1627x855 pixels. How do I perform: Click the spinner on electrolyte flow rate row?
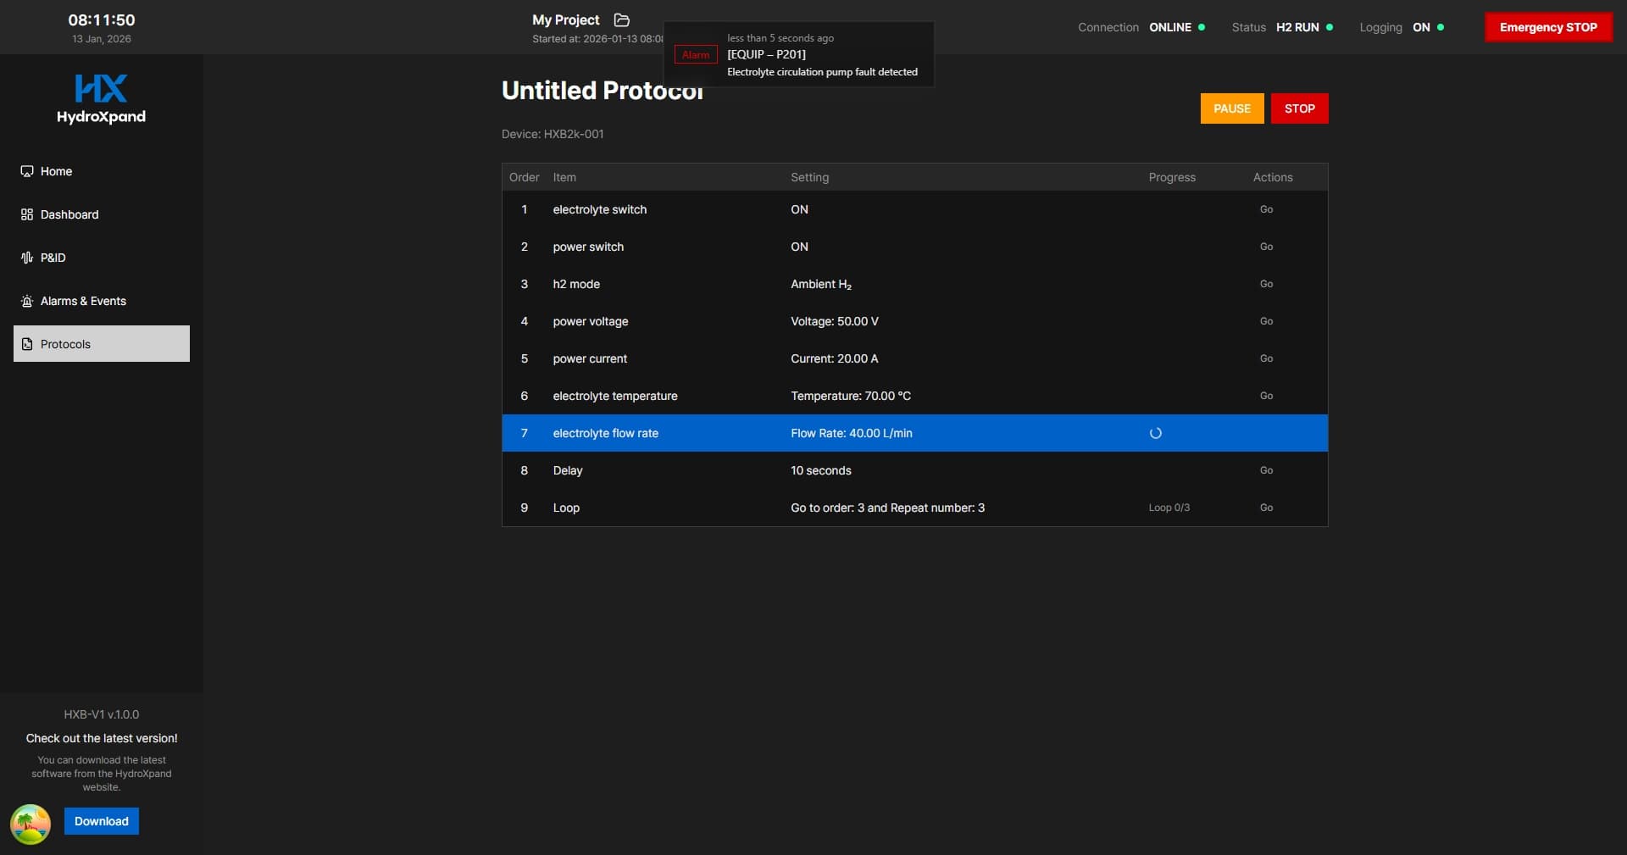pos(1155,433)
